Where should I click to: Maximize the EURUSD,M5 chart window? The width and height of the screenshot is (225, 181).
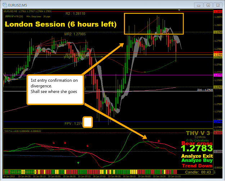(x=208, y=5)
